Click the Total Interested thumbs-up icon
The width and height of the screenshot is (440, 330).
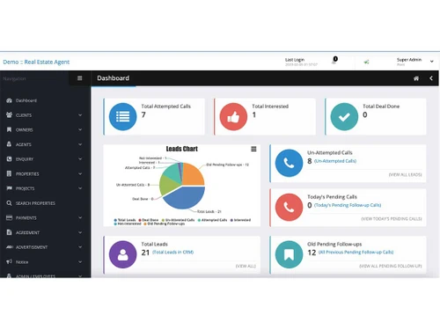[x=233, y=117]
